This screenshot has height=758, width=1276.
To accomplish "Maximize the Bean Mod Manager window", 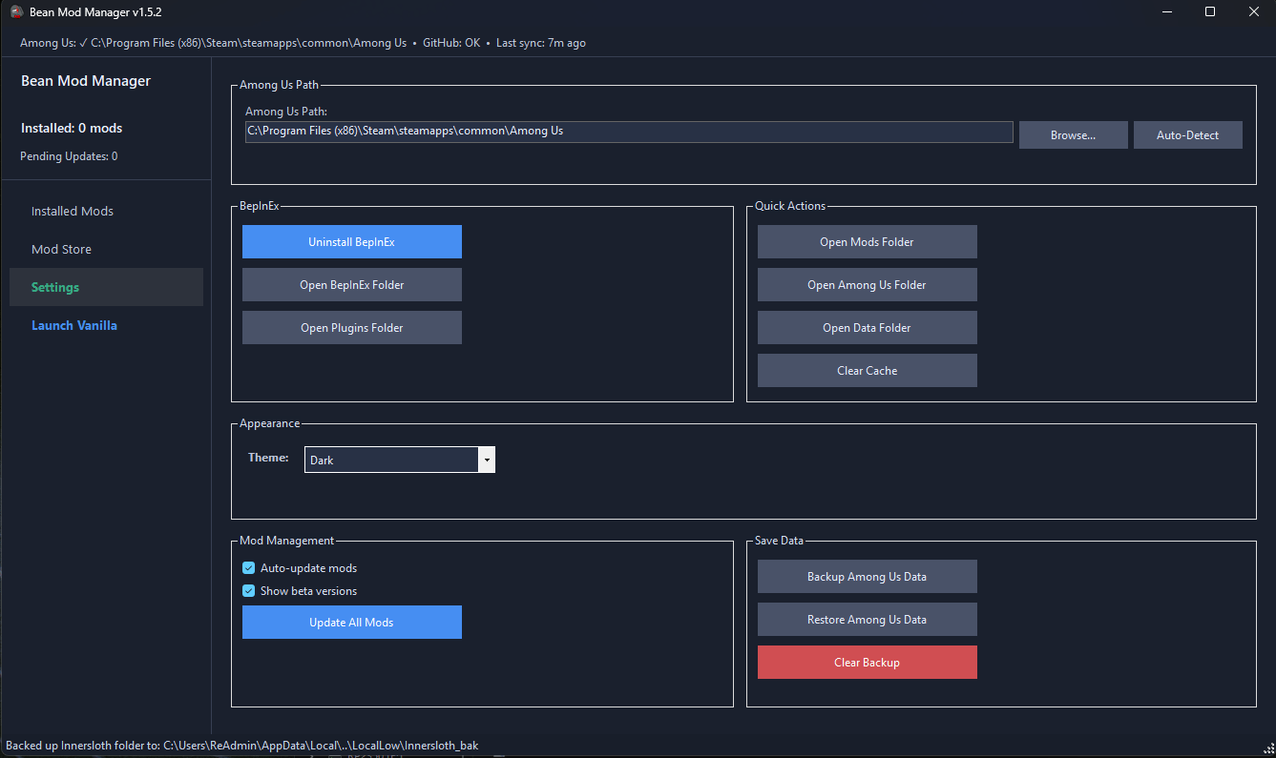I will pos(1210,11).
